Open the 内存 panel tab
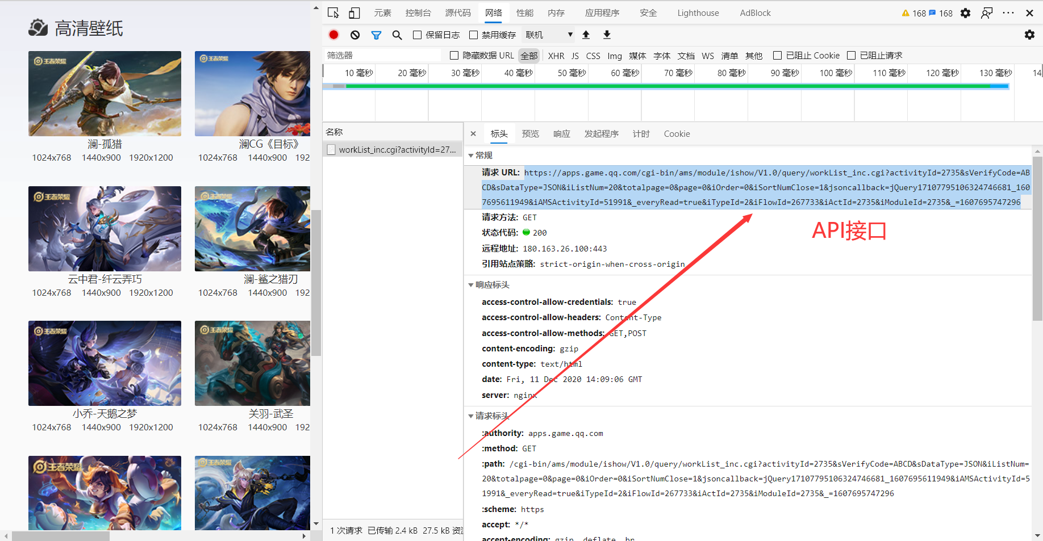The width and height of the screenshot is (1043, 541). [x=556, y=12]
